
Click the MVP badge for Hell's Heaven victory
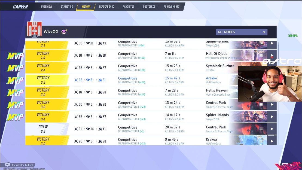[15, 93]
